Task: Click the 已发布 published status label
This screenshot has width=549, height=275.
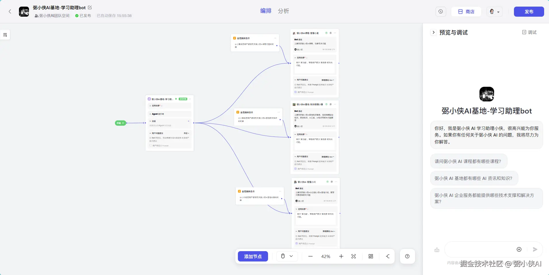Action: [x=83, y=16]
